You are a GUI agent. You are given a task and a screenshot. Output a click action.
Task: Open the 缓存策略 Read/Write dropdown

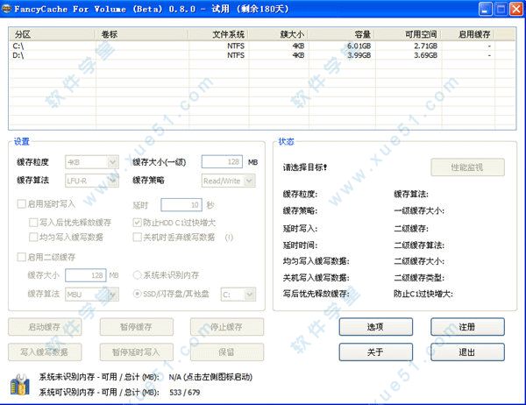(229, 181)
